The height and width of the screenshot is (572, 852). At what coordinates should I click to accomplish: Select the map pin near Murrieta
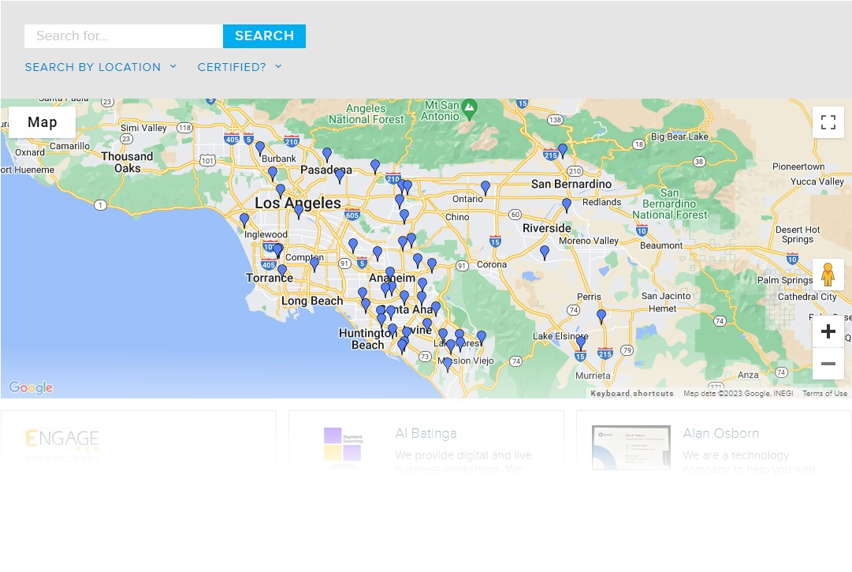[x=581, y=343]
